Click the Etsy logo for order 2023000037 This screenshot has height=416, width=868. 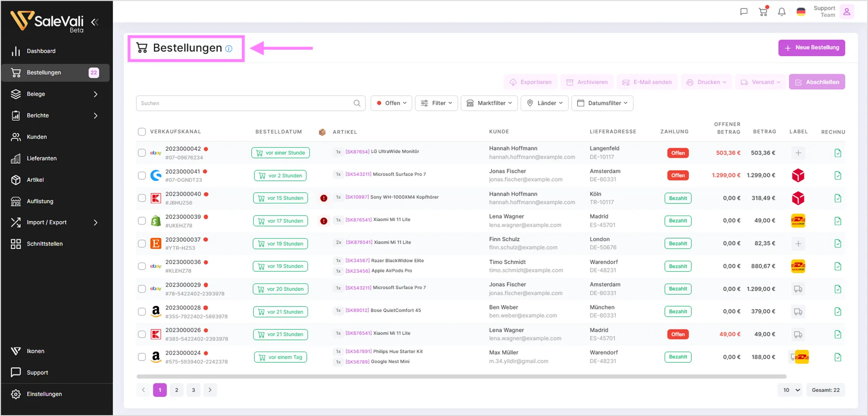[156, 243]
